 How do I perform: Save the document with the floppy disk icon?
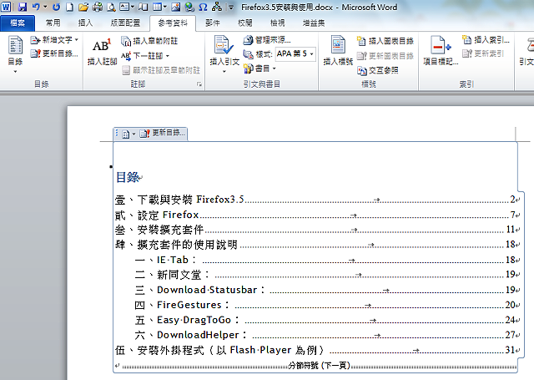point(23,7)
